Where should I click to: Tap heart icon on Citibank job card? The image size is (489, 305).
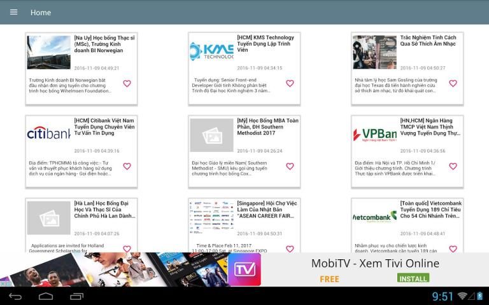pyautogui.click(x=127, y=166)
